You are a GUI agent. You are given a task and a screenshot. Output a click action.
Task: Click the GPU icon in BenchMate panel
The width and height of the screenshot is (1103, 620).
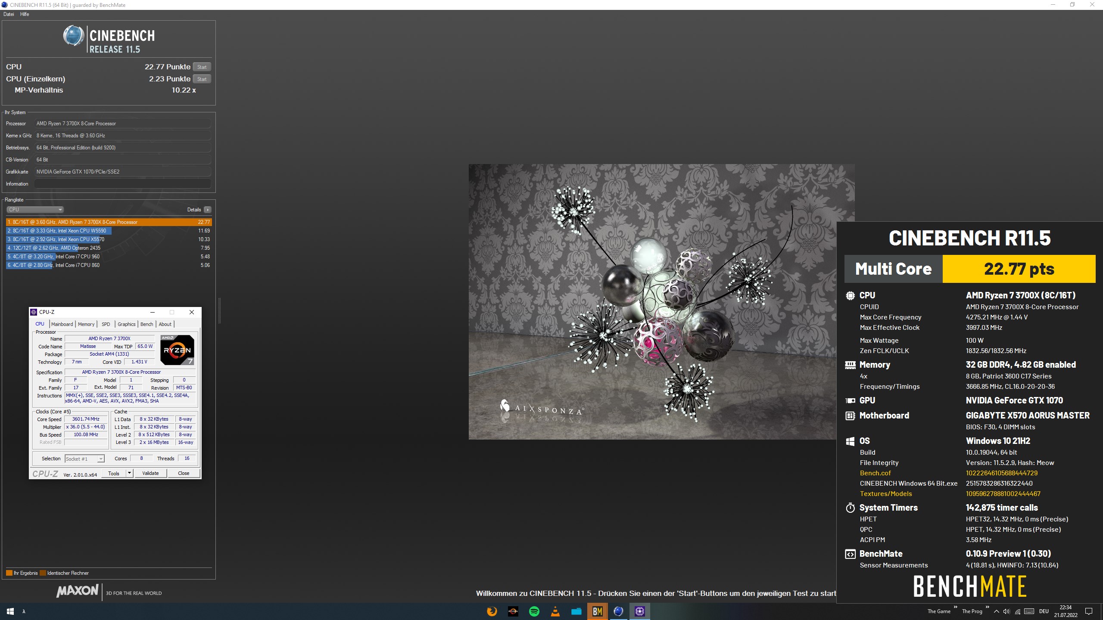point(850,400)
